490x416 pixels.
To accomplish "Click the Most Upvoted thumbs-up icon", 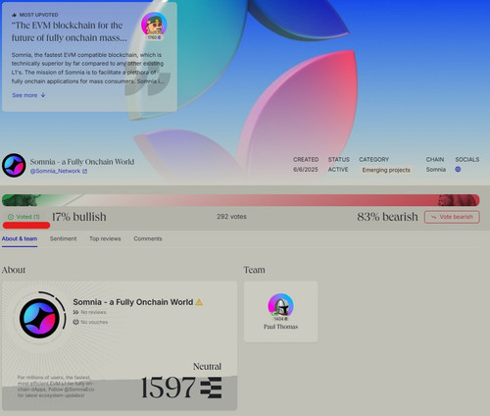I will point(14,15).
